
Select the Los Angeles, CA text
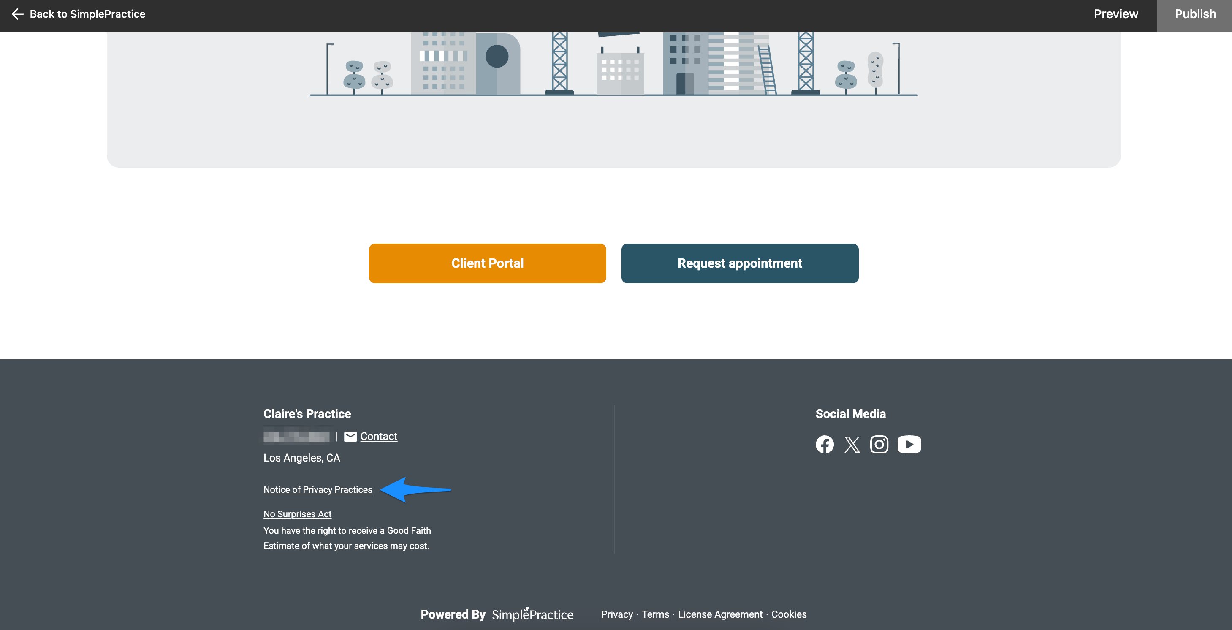click(x=302, y=458)
